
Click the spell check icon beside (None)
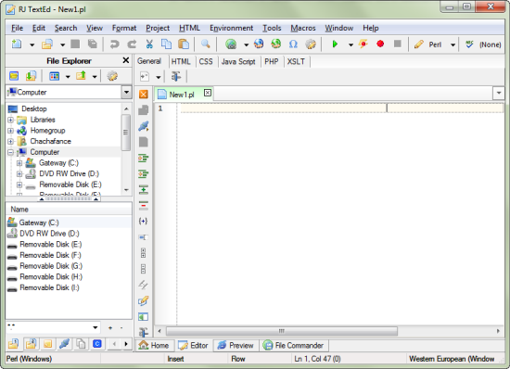pyautogui.click(x=469, y=44)
